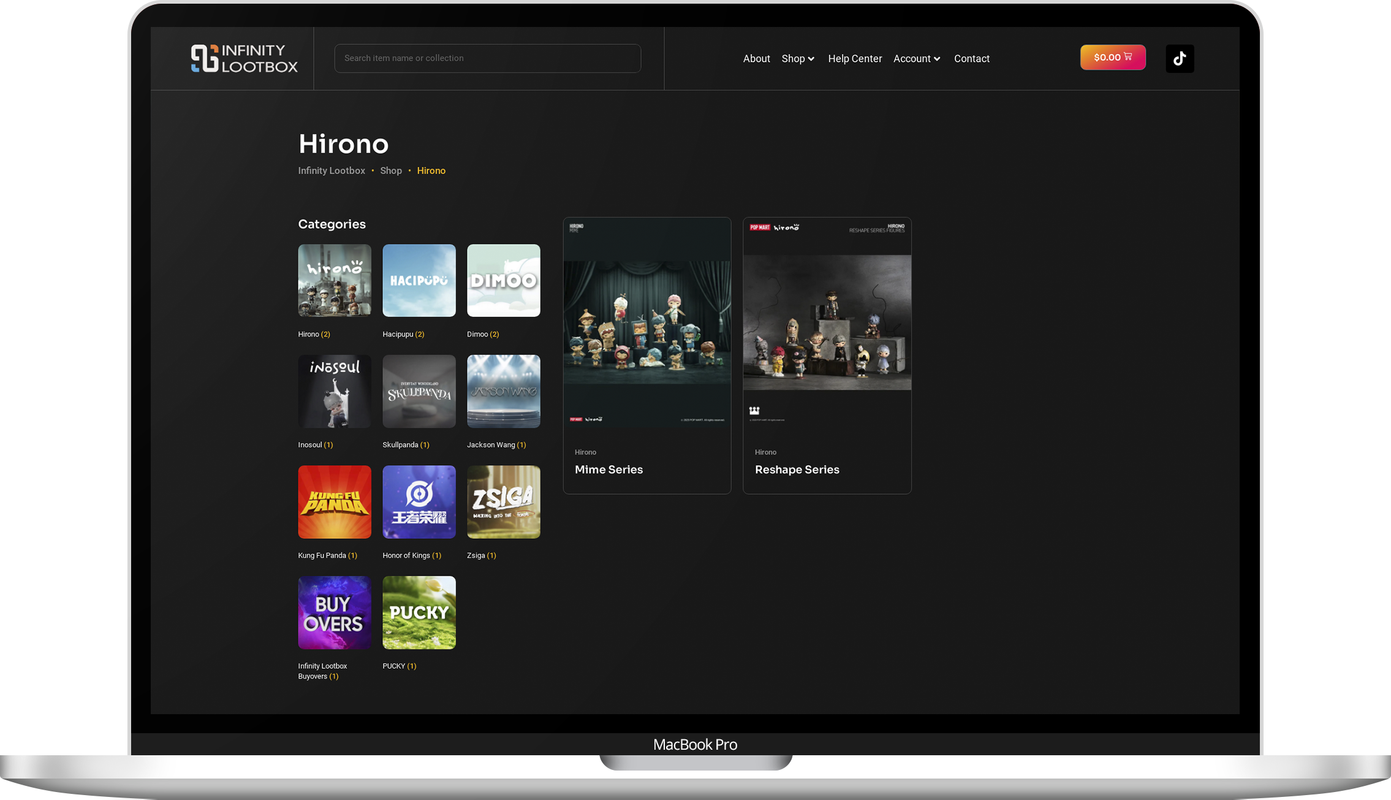Click Hirono label above Reshape Series
This screenshot has width=1391, height=800.
pos(765,452)
